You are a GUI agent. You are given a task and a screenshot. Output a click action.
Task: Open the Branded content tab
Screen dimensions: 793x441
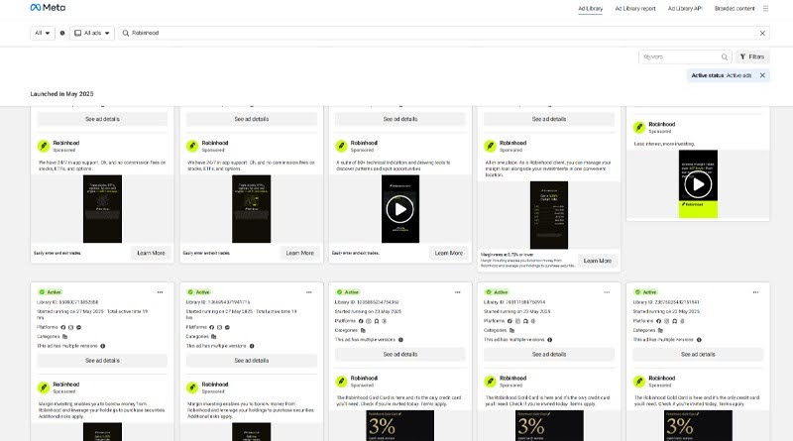click(735, 9)
